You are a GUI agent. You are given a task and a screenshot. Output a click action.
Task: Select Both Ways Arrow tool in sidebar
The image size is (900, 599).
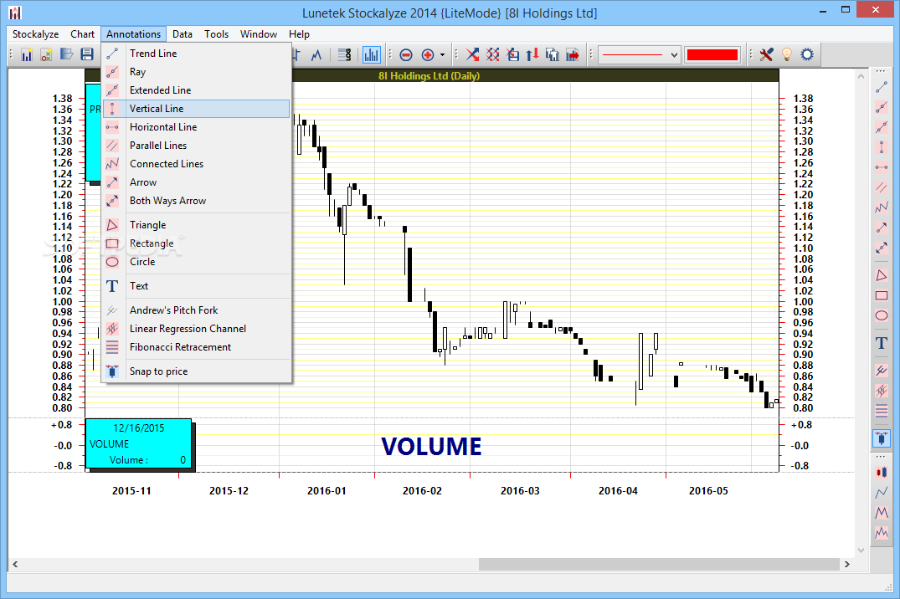(x=881, y=248)
